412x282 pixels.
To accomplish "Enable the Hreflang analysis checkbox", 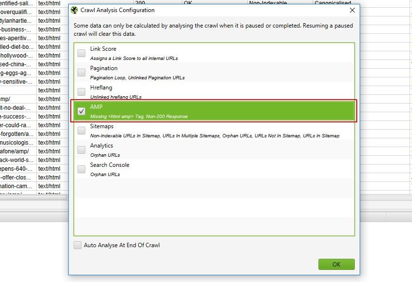I will click(x=81, y=92).
